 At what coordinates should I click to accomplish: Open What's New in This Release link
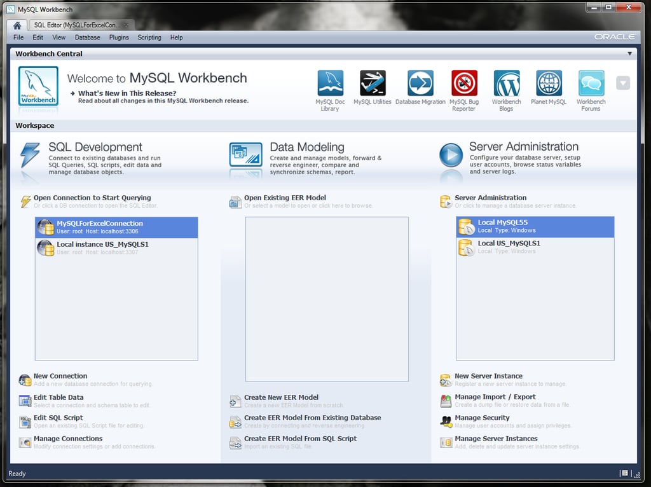pos(127,93)
